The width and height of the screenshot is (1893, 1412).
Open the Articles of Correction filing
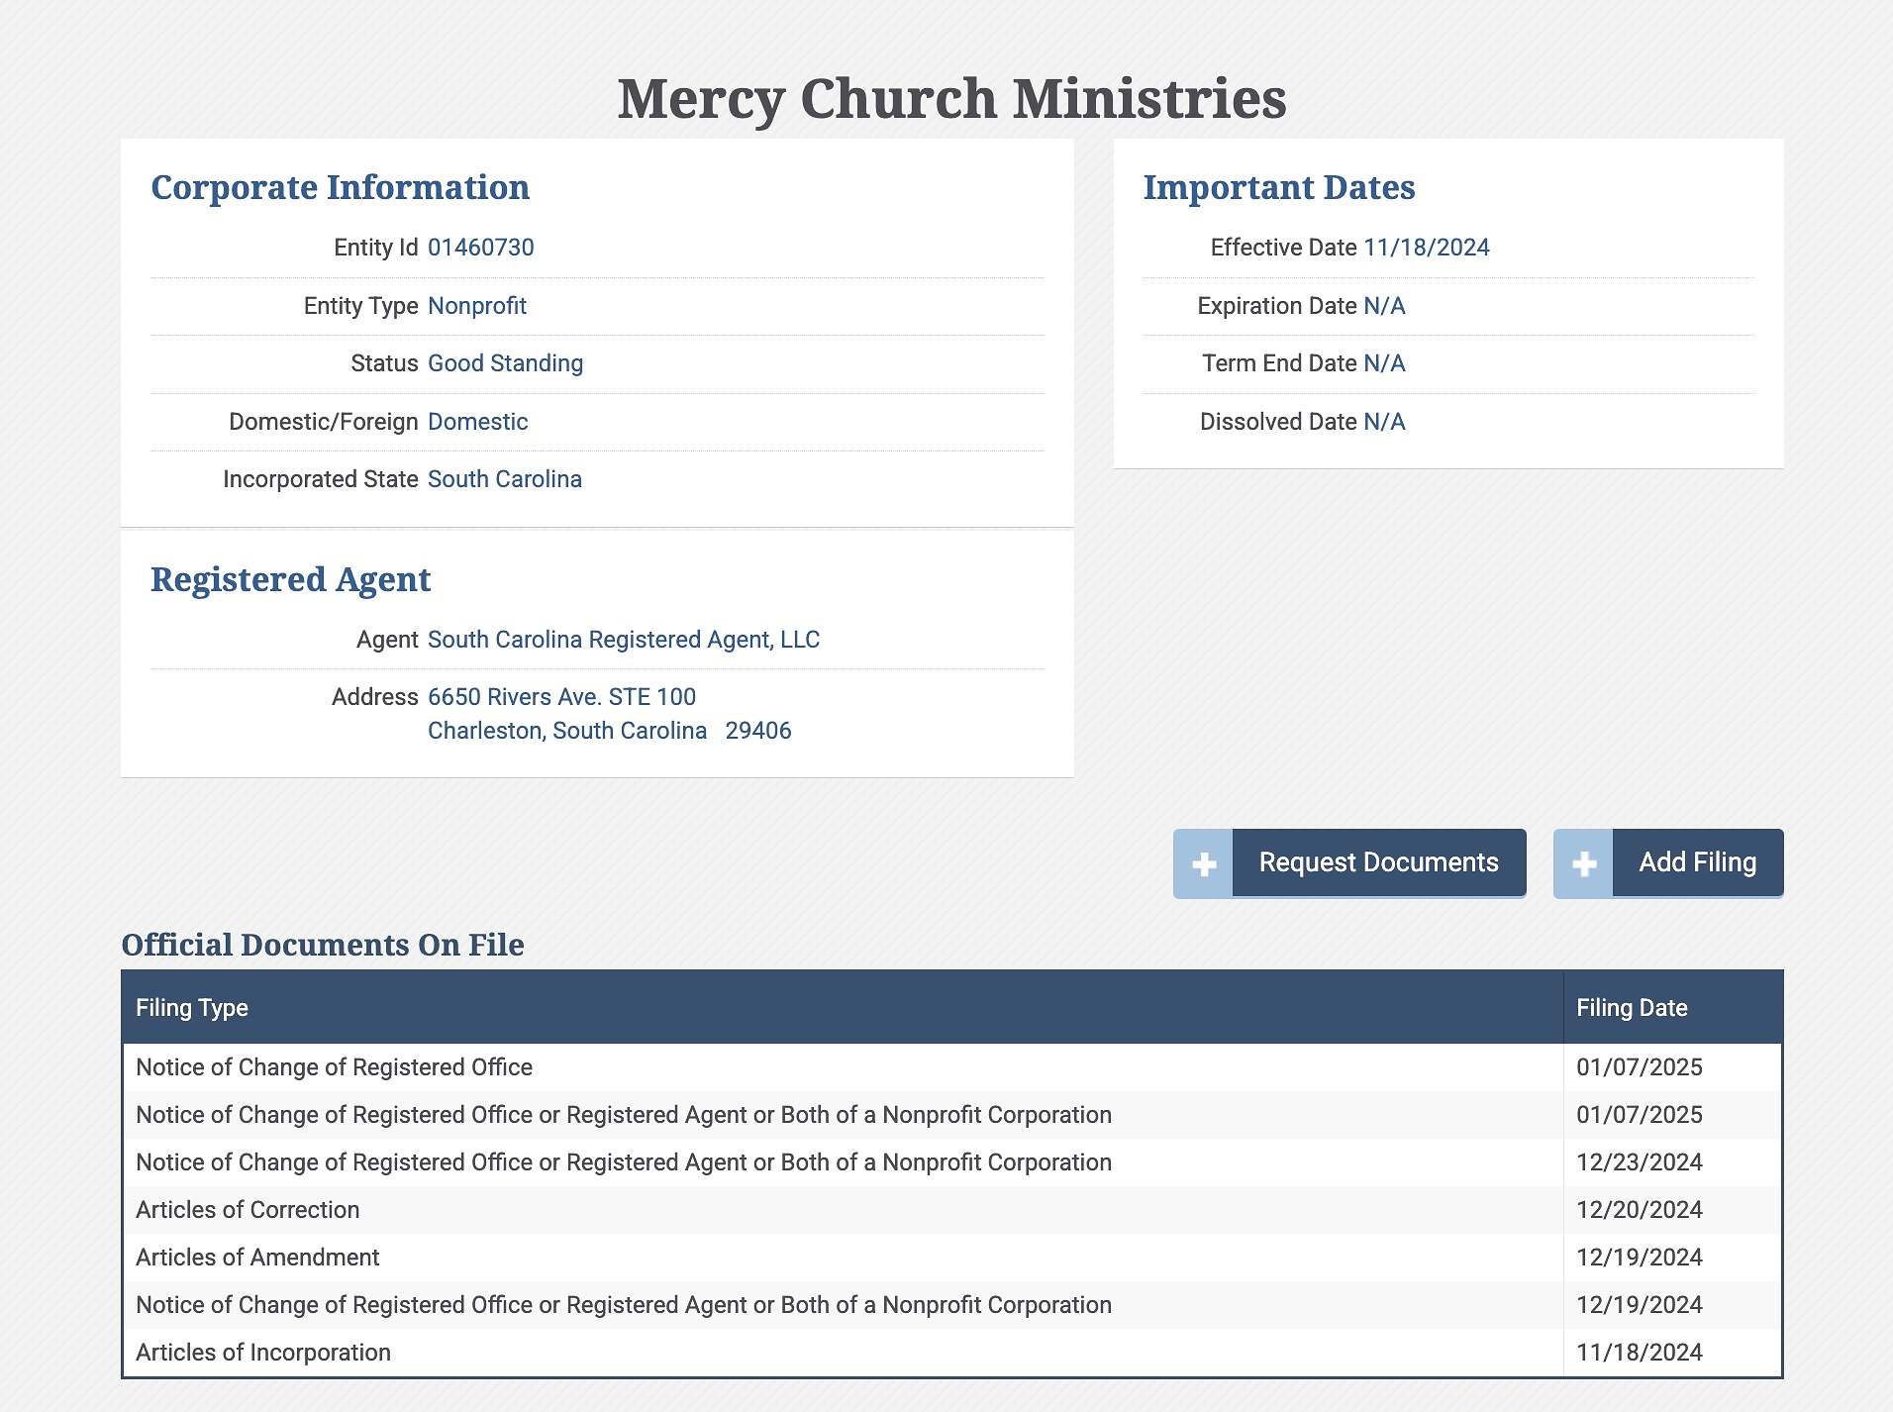coord(248,1210)
